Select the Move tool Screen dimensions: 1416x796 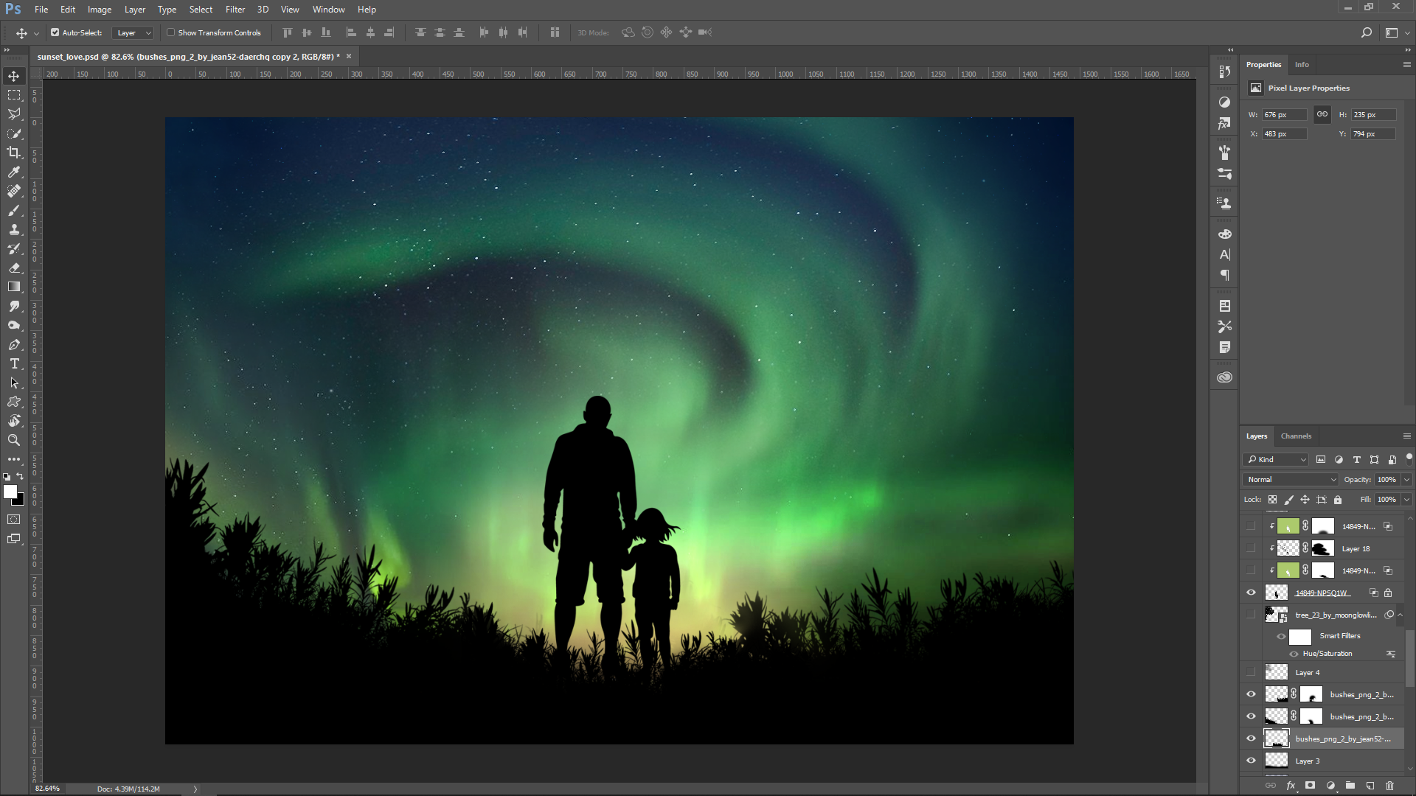click(x=14, y=76)
